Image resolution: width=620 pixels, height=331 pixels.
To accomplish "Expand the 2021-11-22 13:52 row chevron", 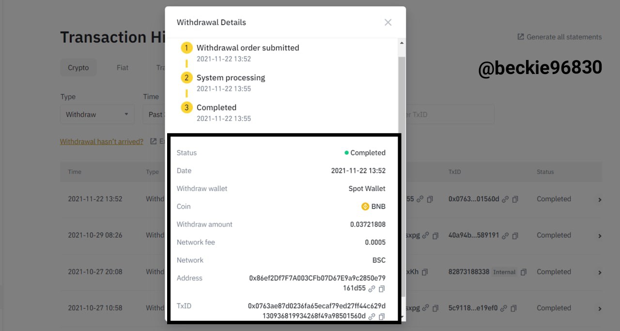I will tap(600, 199).
